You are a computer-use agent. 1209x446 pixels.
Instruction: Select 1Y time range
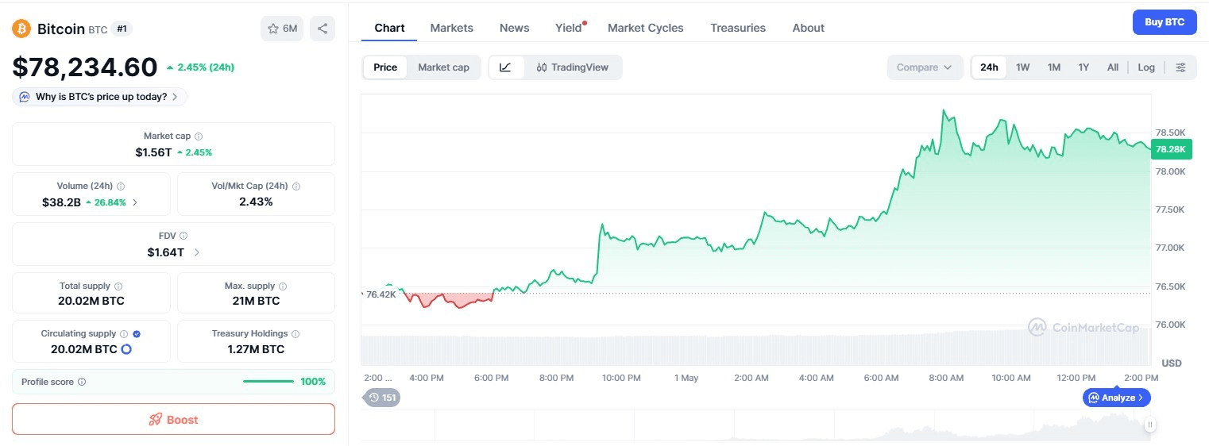pos(1083,67)
